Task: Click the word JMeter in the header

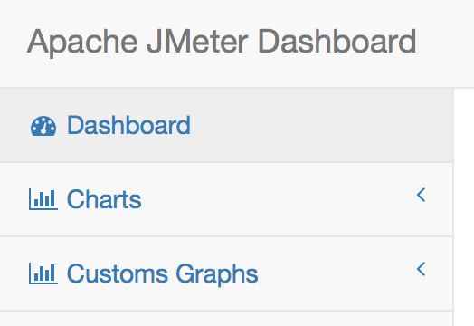Action: coord(197,42)
